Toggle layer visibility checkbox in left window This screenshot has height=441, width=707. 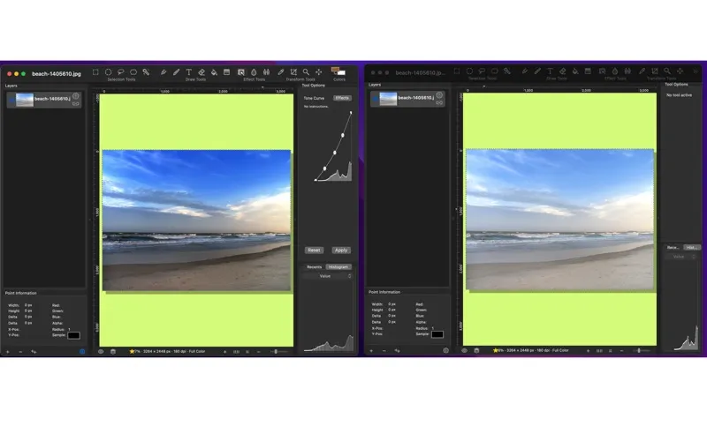pos(11,100)
